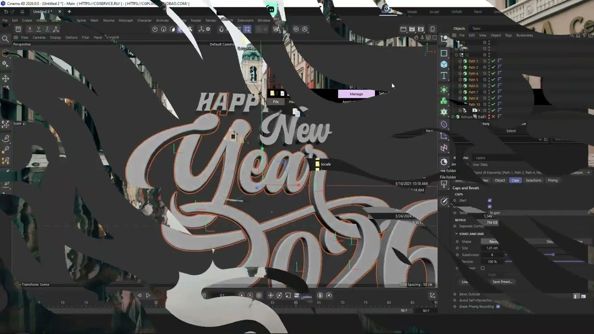This screenshot has width=594, height=334.
Task: Toggle X axis lock icon
Action: (30, 29)
